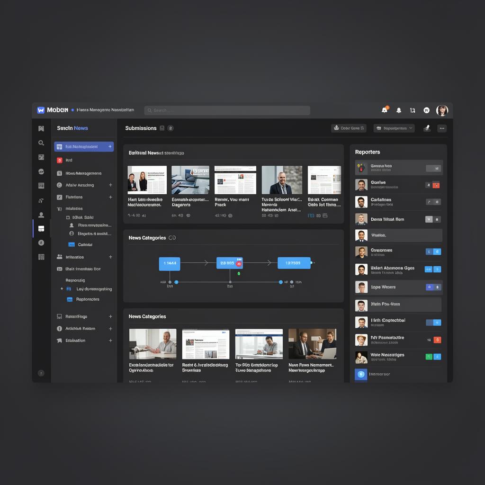This screenshot has width=485, height=485.
Task: Toggle switch in I lsth Coptectibal row
Action: click(x=433, y=323)
